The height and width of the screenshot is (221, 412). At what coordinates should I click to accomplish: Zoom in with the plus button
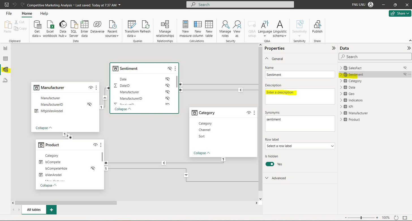[377, 218]
